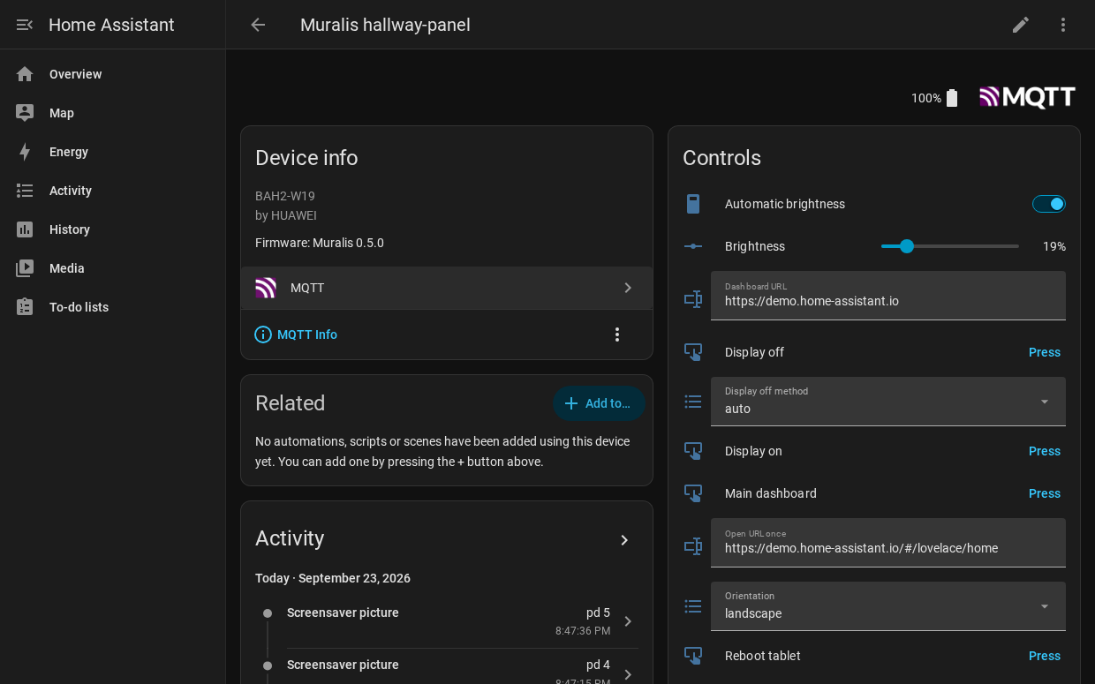This screenshot has width=1095, height=684.
Task: Click the MQTT Info circle icon
Action: 263,334
